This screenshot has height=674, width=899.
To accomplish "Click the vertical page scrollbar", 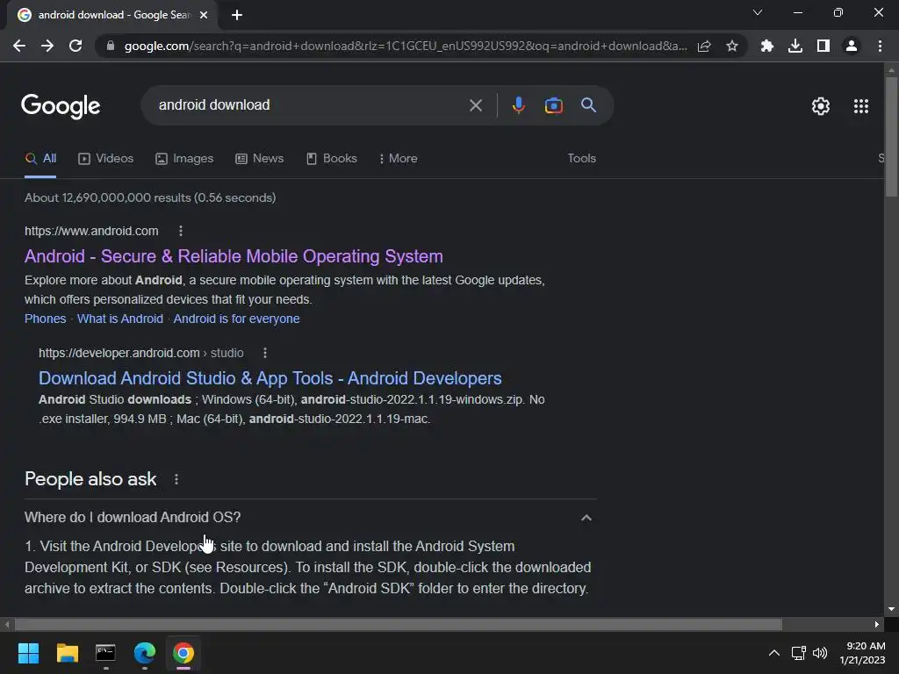I will coord(891,138).
